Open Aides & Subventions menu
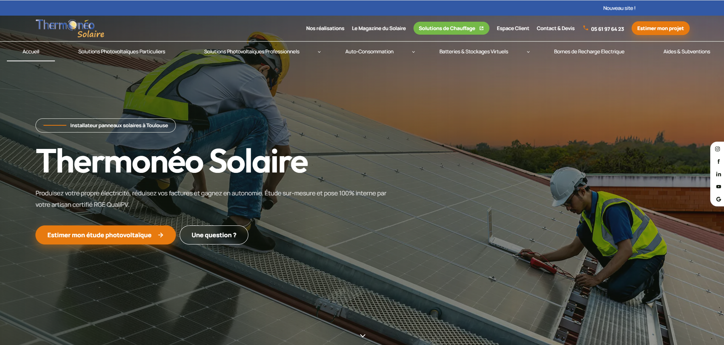This screenshot has height=345, width=724. click(687, 51)
